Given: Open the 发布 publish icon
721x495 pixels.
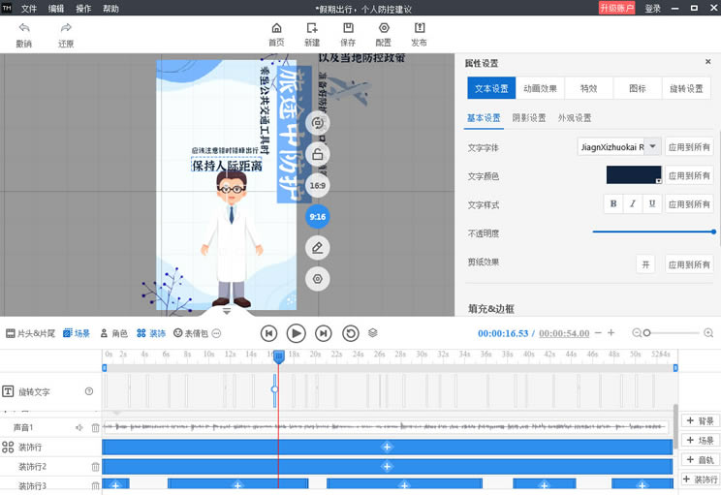Looking at the screenshot, I should coord(419,28).
